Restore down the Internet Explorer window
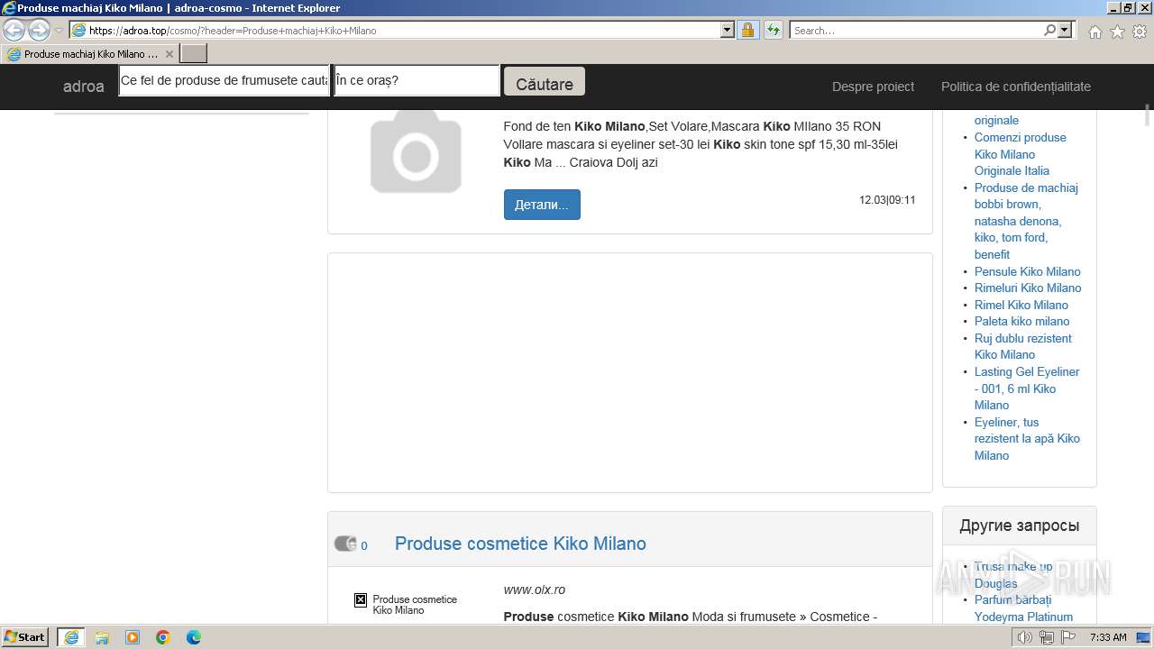The width and height of the screenshot is (1154, 649). (1127, 7)
